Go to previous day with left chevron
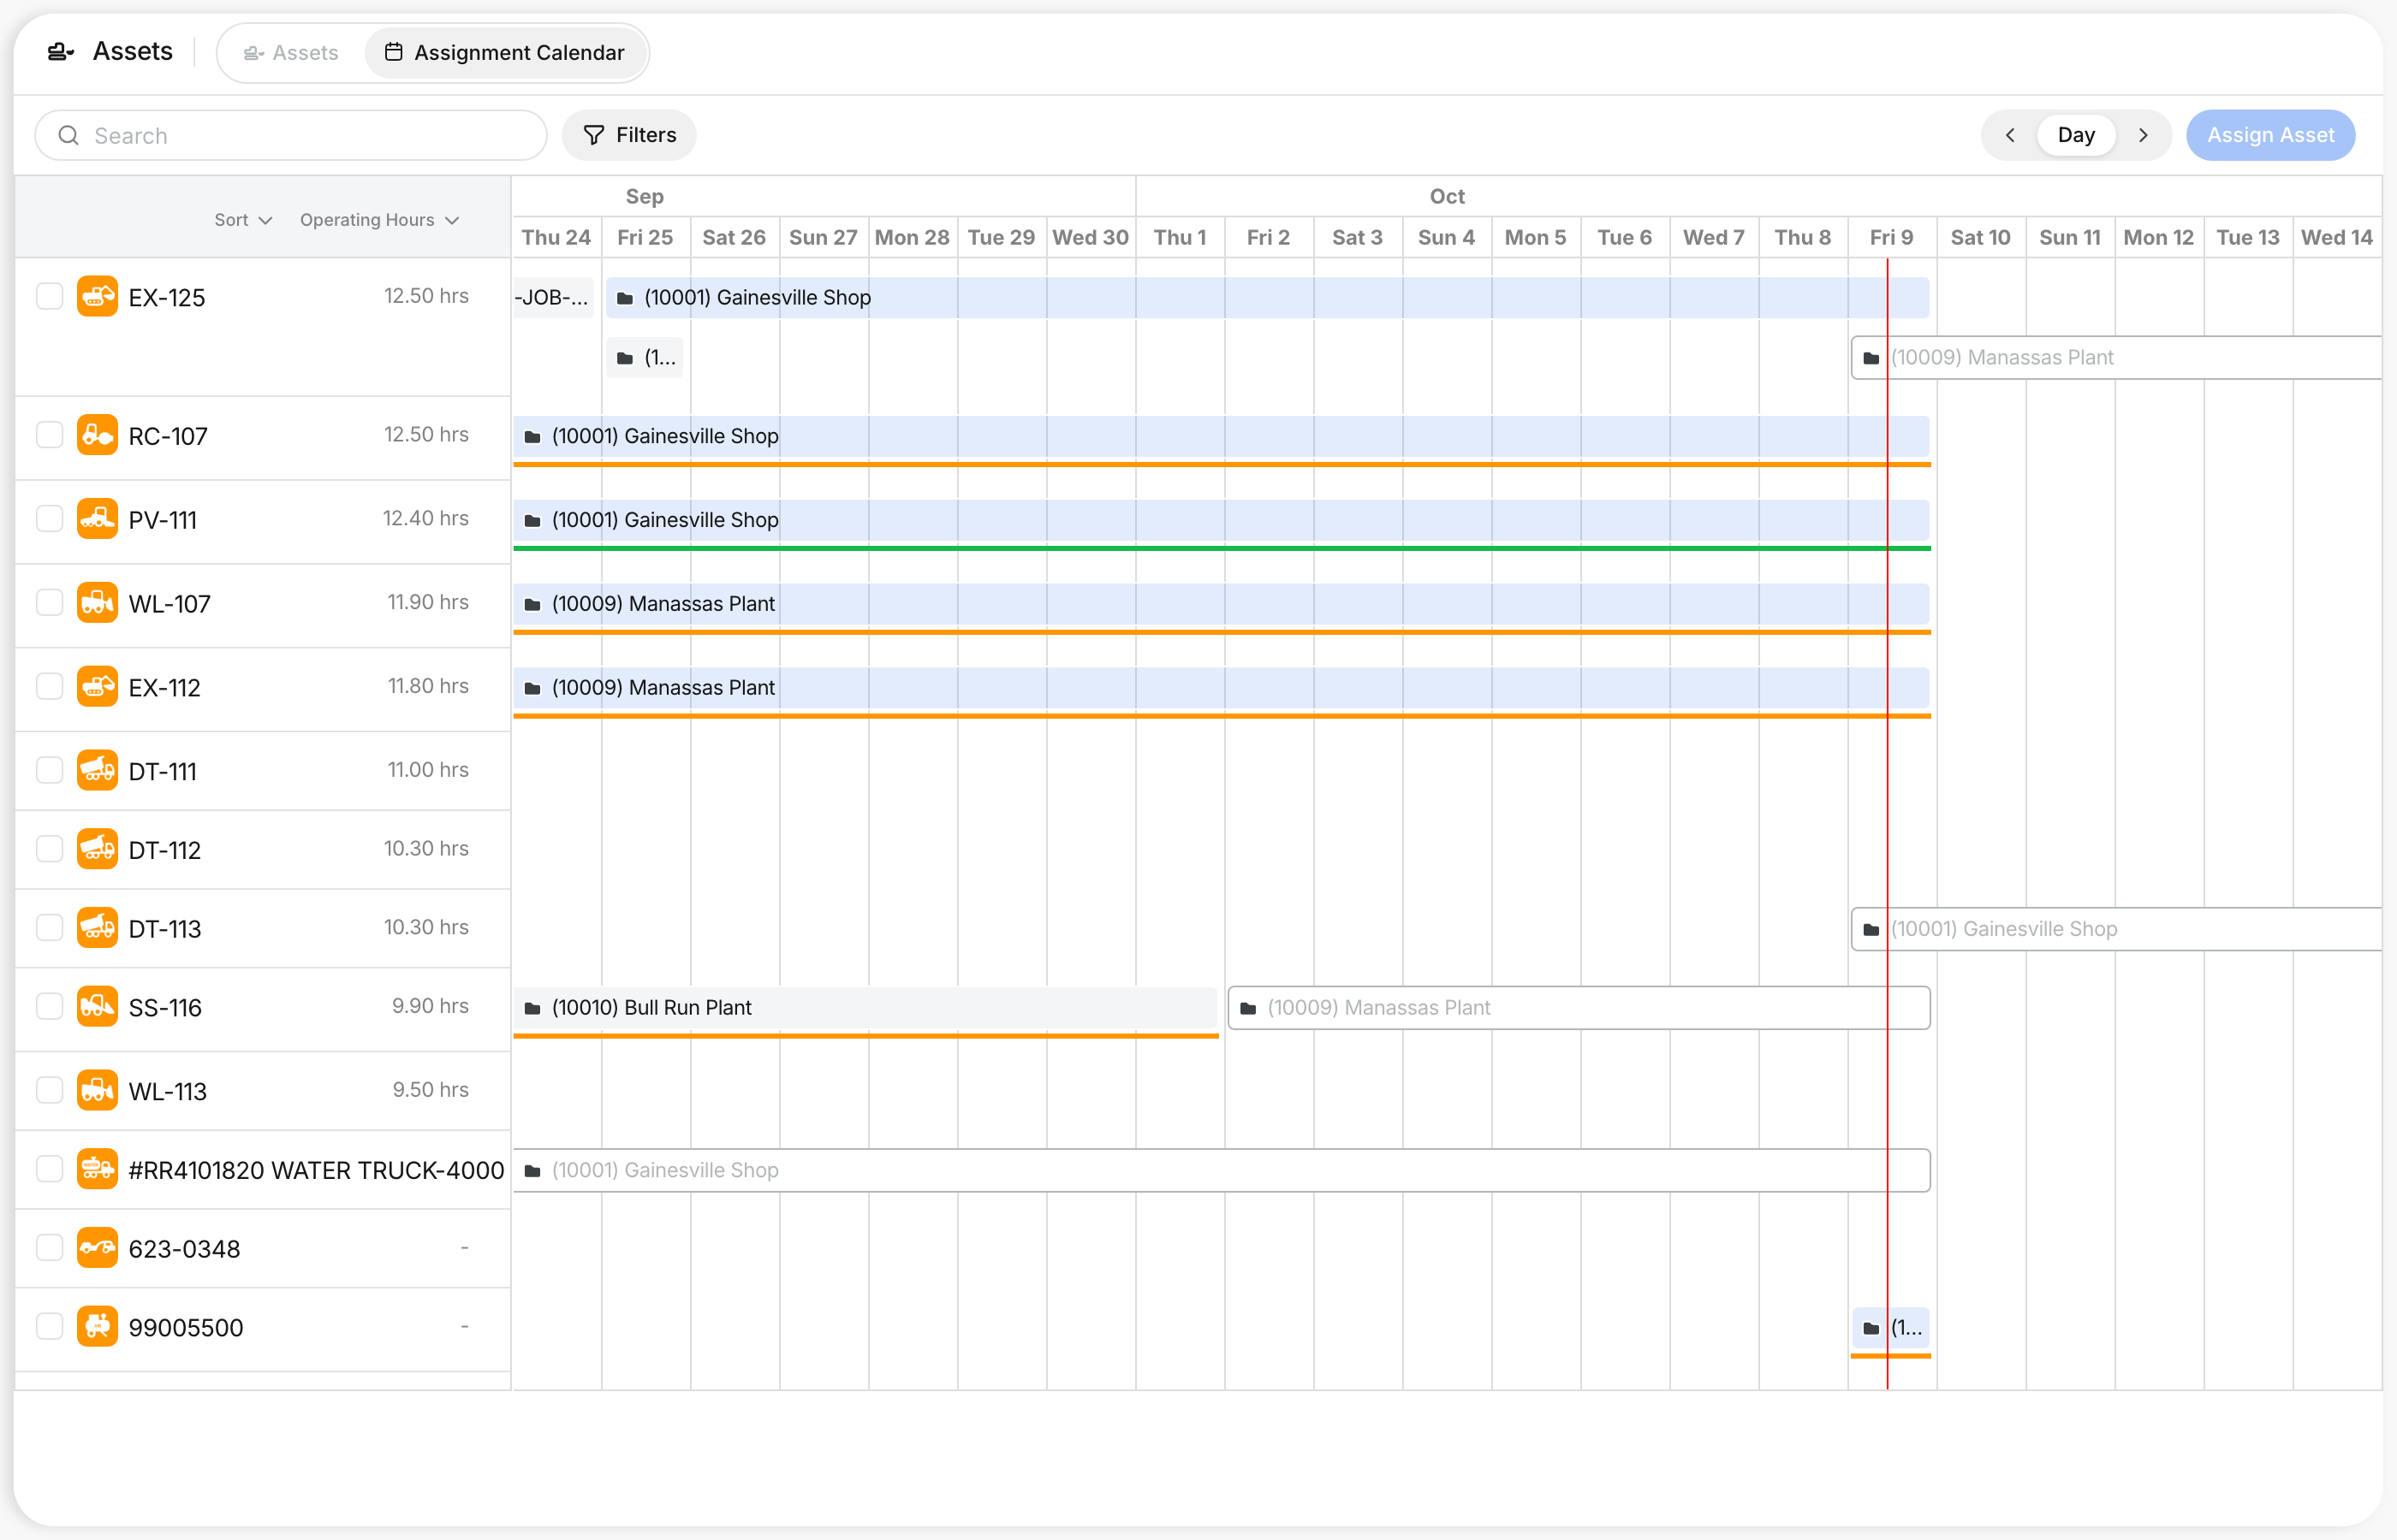Image resolution: width=2397 pixels, height=1540 pixels. click(2010, 135)
